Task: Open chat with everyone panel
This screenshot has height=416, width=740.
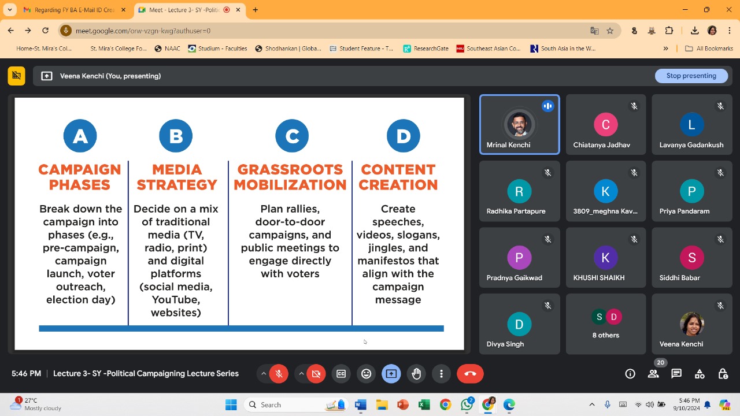Action: [x=676, y=374]
